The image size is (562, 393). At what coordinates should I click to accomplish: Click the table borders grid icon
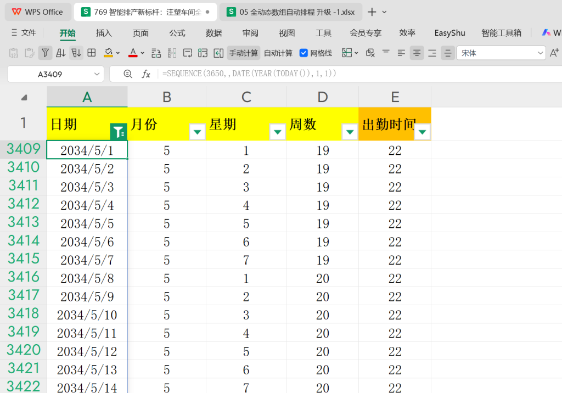pyautogui.click(x=92, y=53)
